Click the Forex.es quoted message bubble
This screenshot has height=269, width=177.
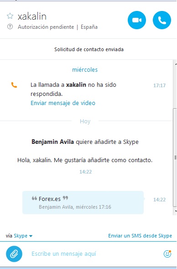(x=83, y=202)
